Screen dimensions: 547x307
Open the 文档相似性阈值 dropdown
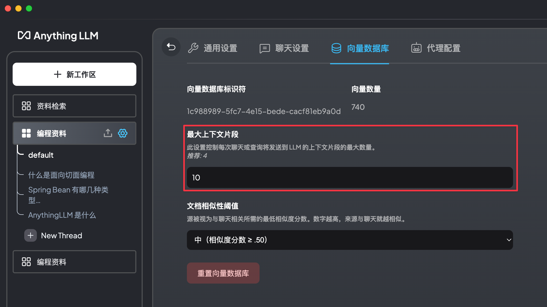(x=350, y=240)
